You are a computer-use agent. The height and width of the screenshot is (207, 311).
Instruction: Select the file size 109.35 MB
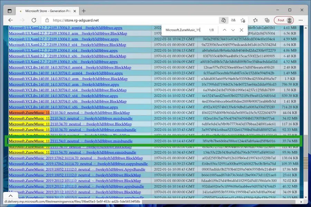[290, 164]
